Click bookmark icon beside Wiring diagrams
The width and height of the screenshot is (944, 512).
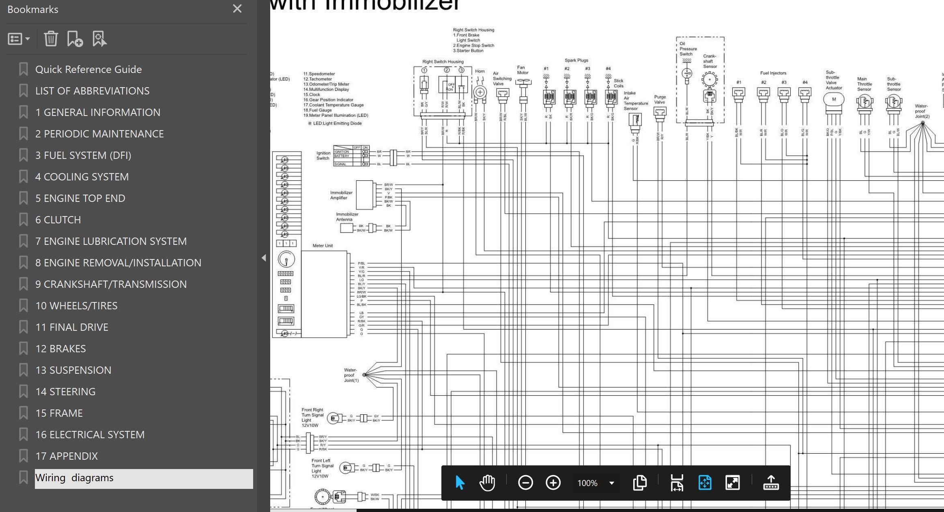24,478
